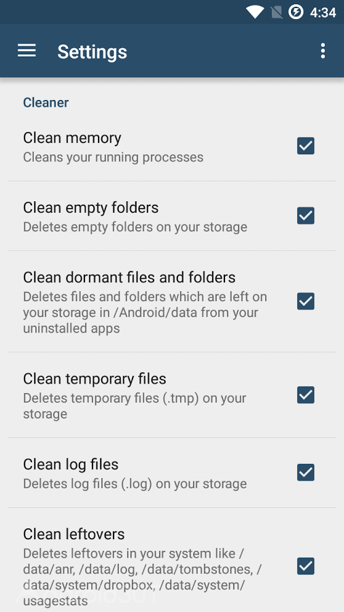Uncheck the Clean memory checkbox
The image size is (344, 612).
(x=306, y=146)
